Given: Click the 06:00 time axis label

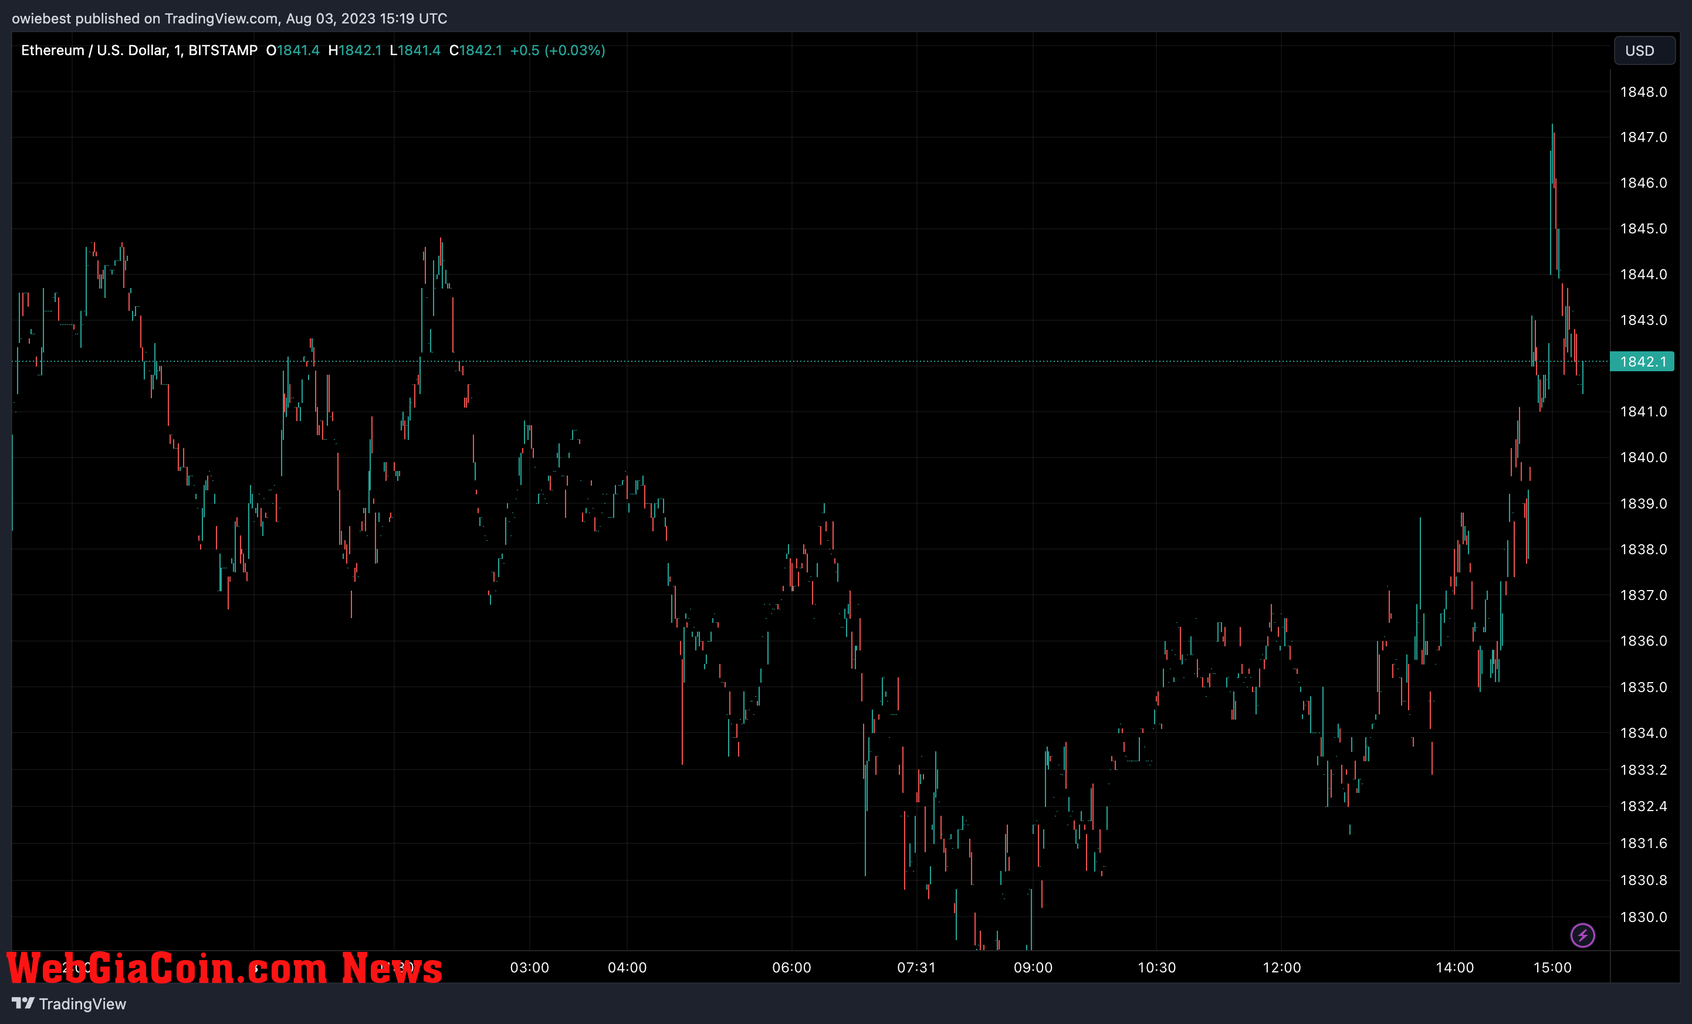Looking at the screenshot, I should pyautogui.click(x=792, y=967).
